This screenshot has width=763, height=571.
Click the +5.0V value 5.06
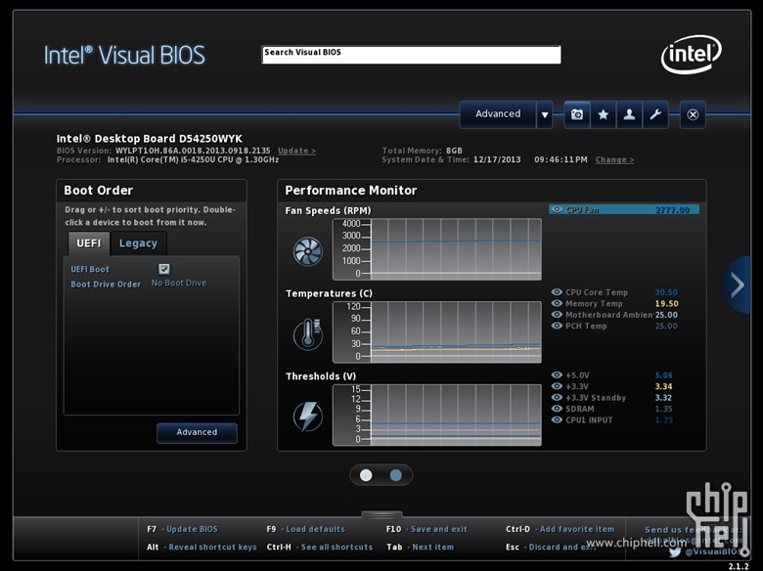pos(664,375)
